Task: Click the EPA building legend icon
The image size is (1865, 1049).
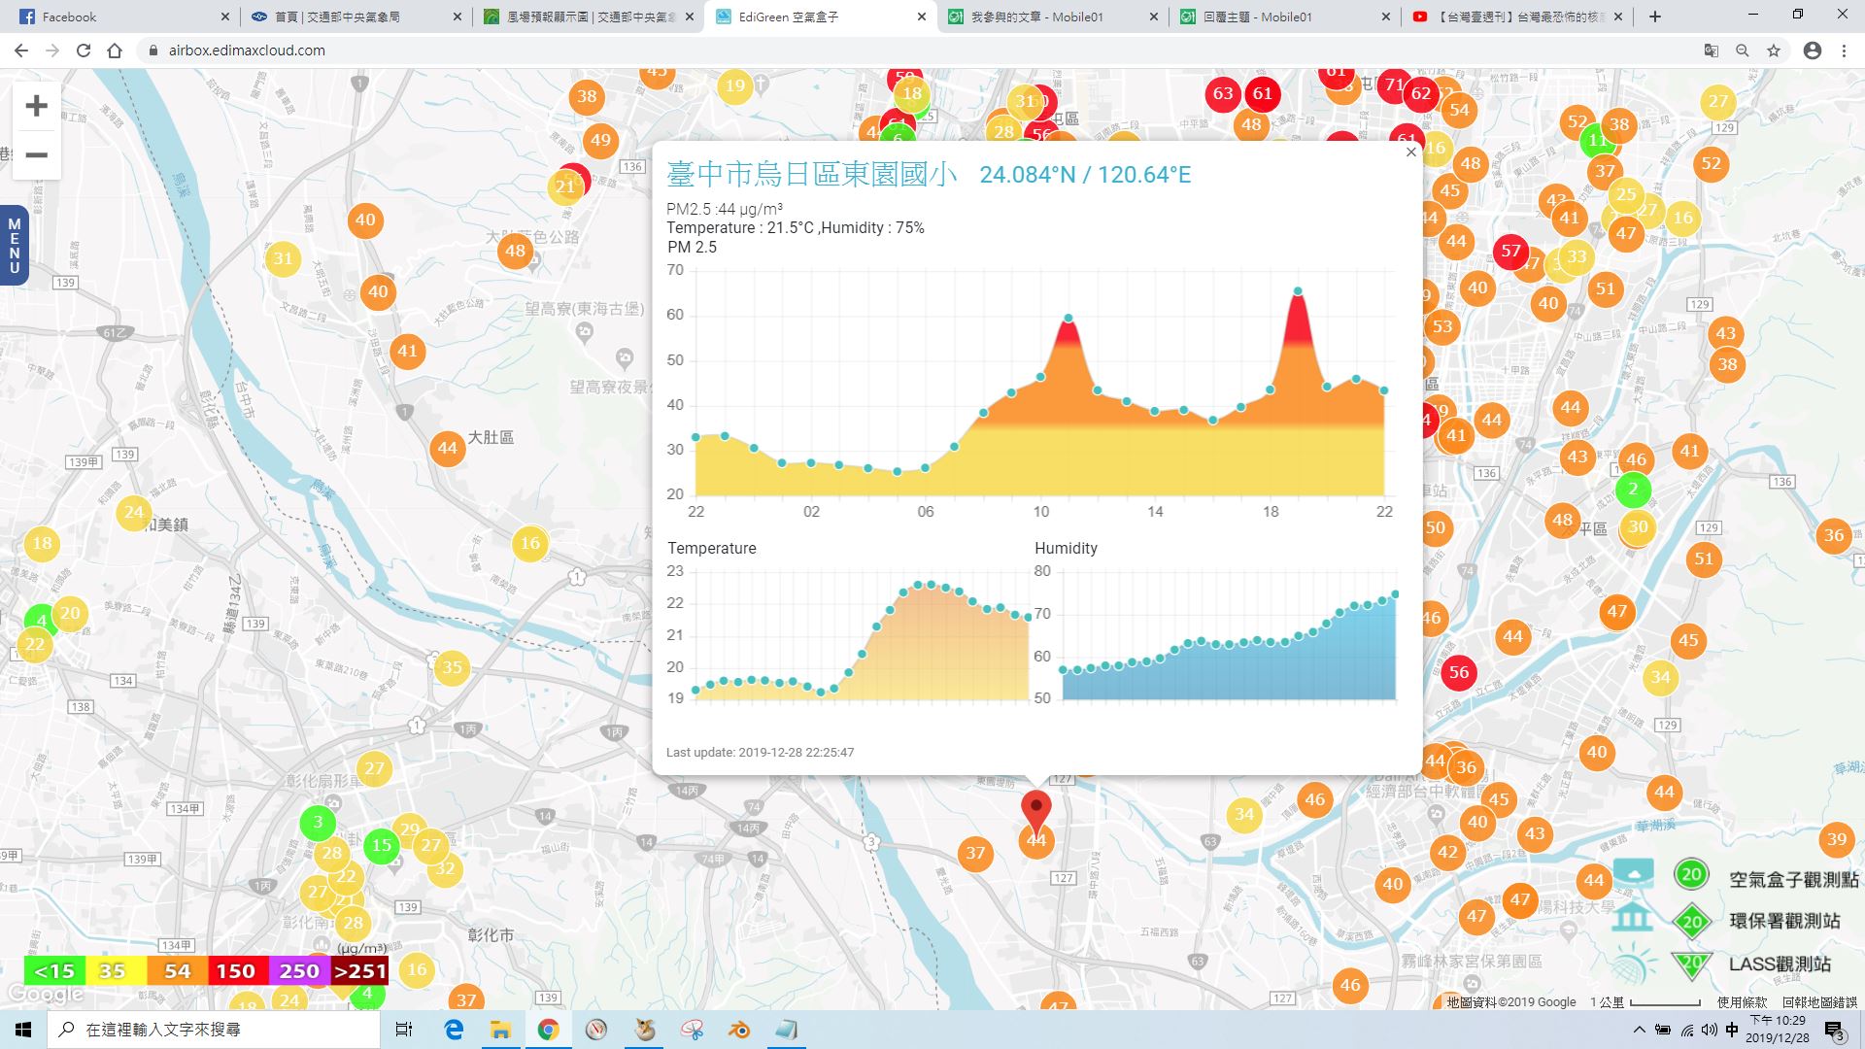Action: (x=1633, y=917)
